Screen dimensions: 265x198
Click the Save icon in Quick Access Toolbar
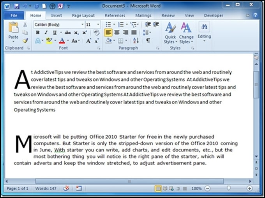coord(16,6)
